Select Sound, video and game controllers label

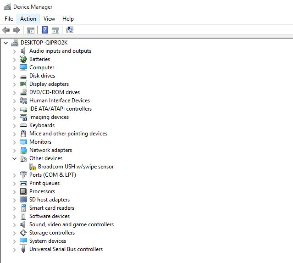click(72, 224)
